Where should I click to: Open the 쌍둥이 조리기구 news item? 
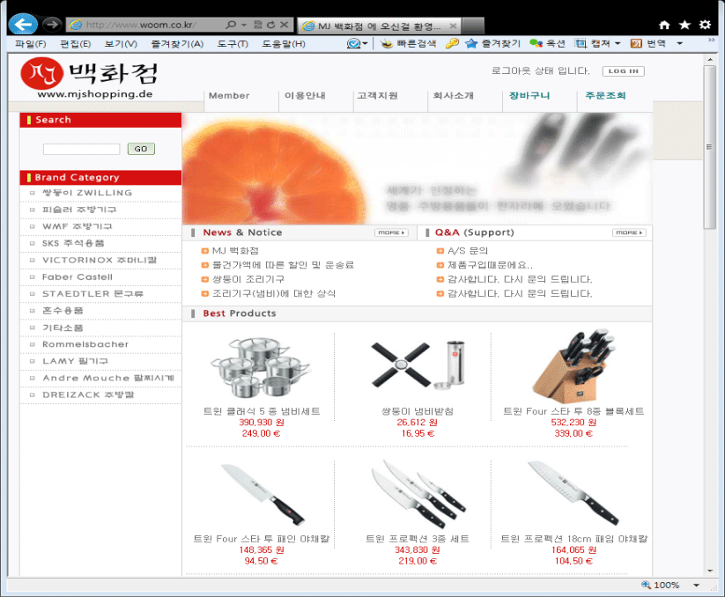(248, 279)
